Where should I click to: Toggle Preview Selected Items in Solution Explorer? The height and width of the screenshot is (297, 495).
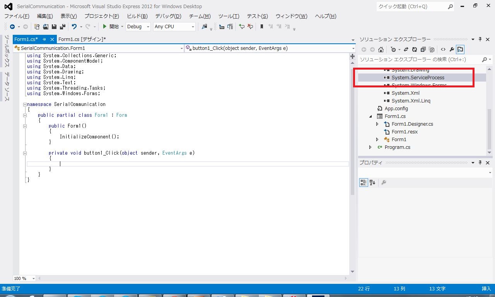coord(460,49)
